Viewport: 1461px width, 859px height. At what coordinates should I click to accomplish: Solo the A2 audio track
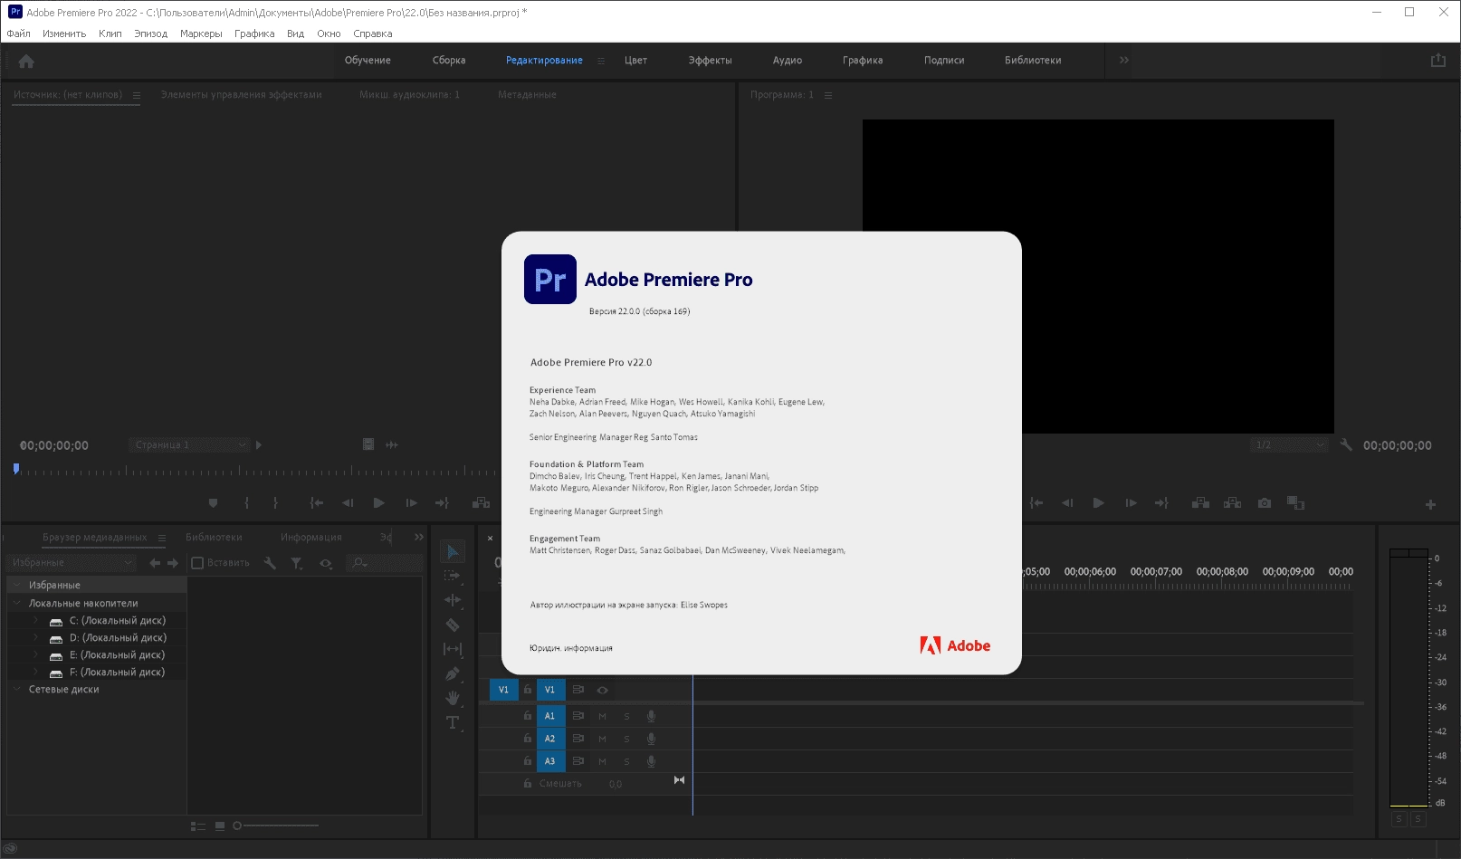coord(626,739)
